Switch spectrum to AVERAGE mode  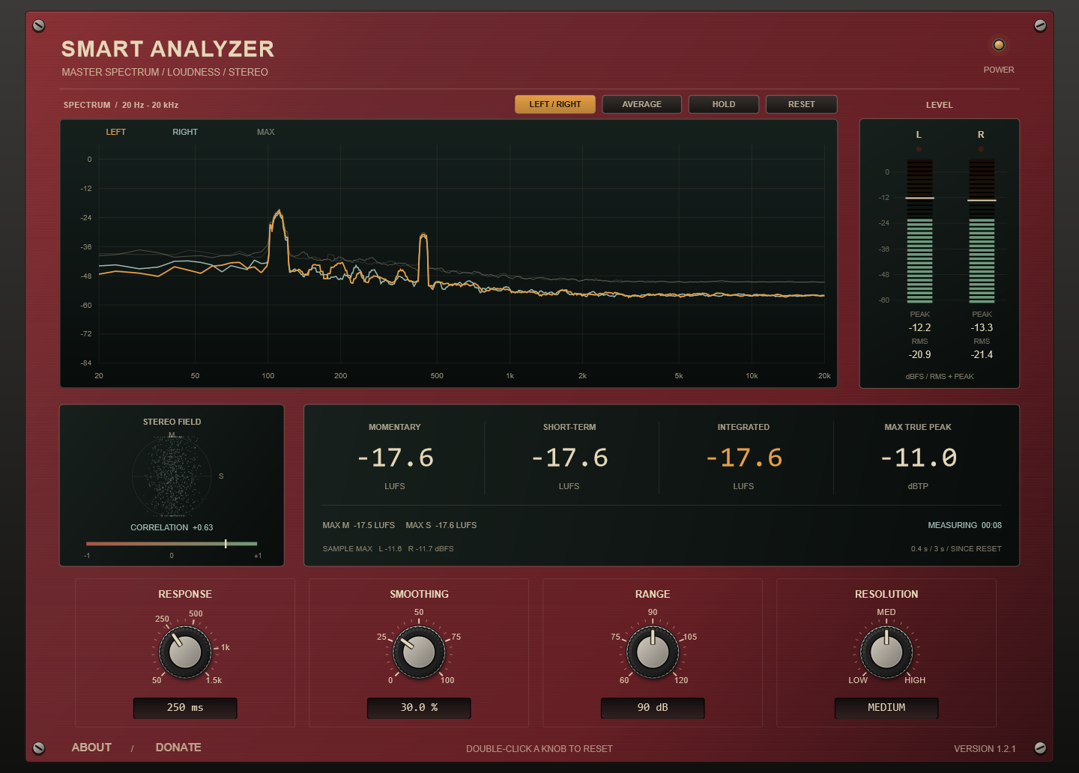point(642,104)
